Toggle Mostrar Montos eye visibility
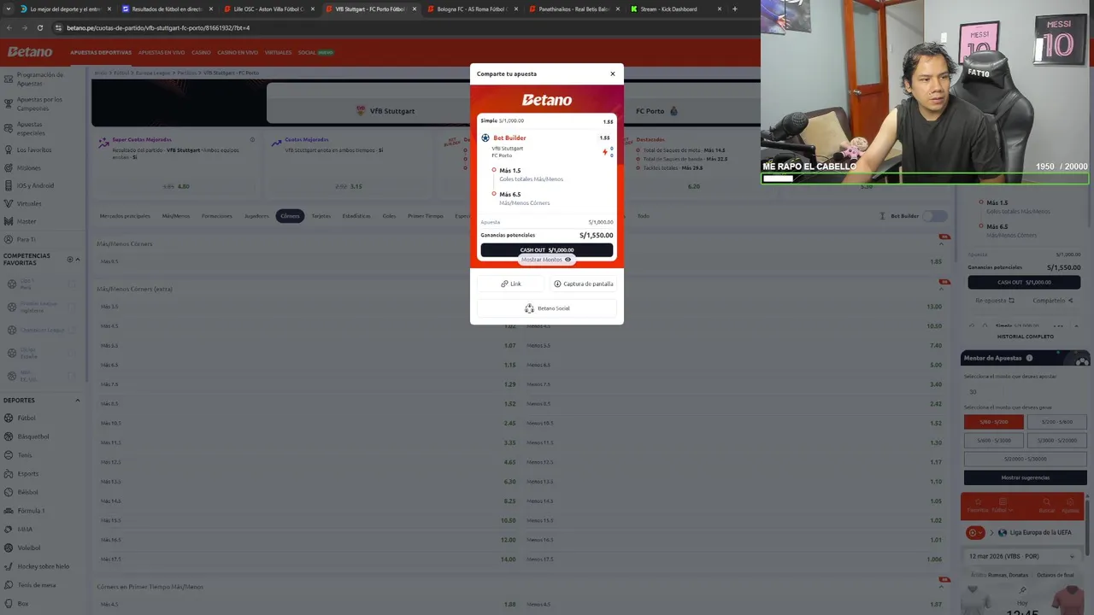 click(x=568, y=260)
